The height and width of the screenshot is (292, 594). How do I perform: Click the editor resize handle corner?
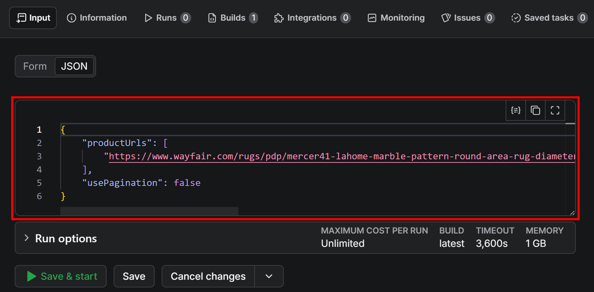pyautogui.click(x=572, y=213)
